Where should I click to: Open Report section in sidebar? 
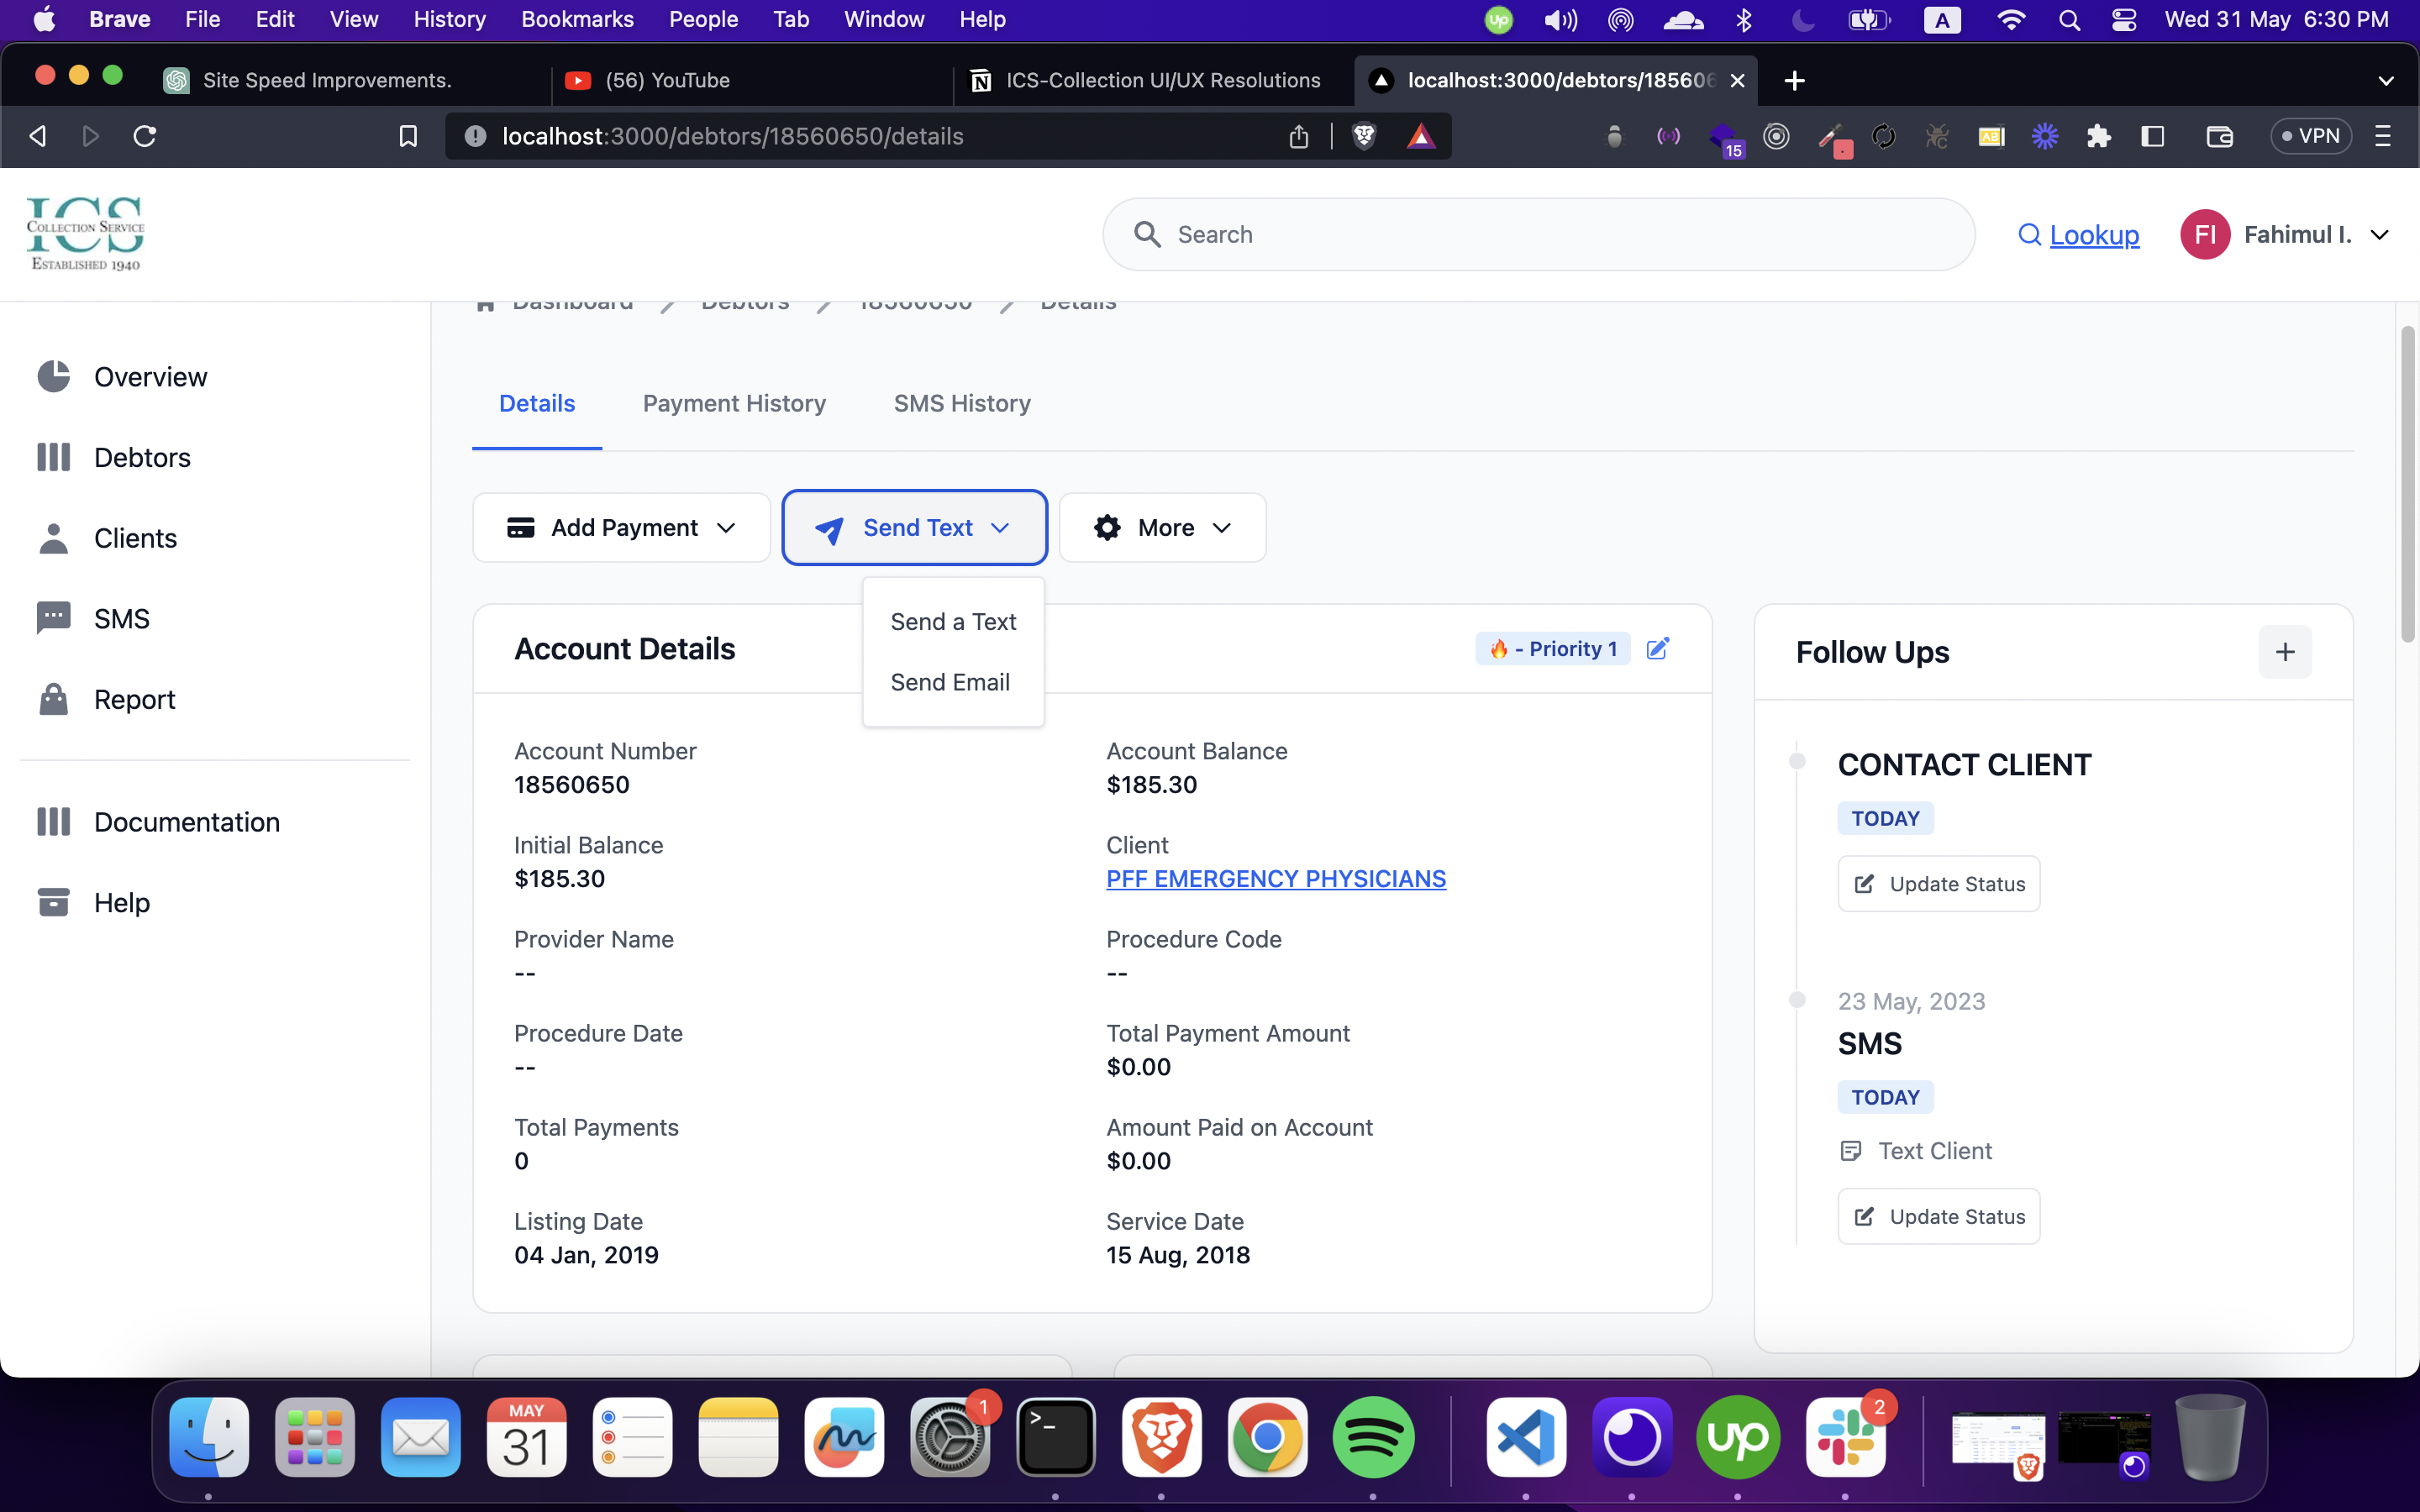pos(134,699)
